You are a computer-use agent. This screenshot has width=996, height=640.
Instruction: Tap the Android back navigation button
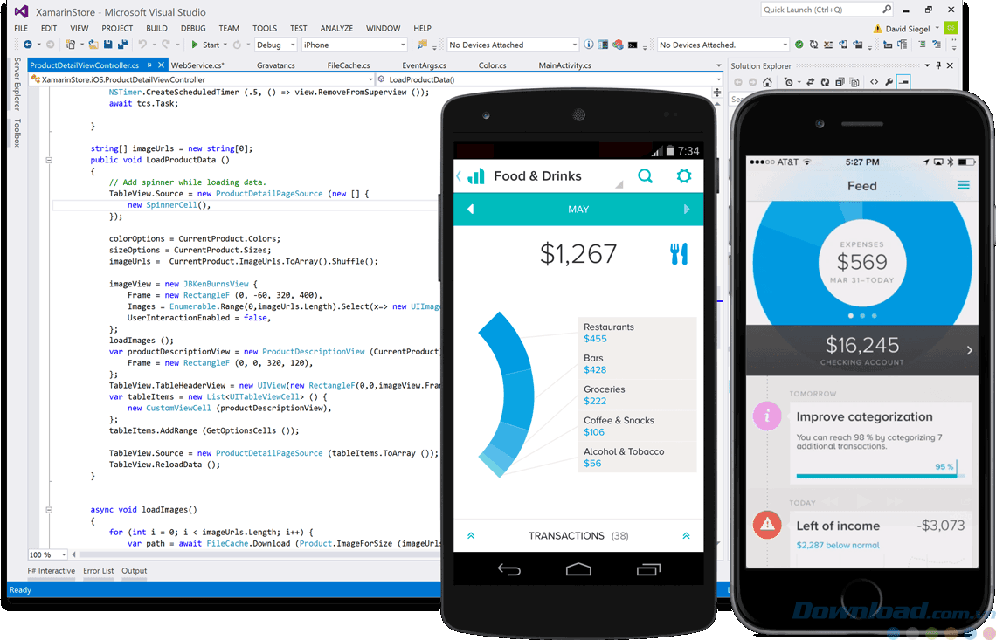[x=508, y=569]
